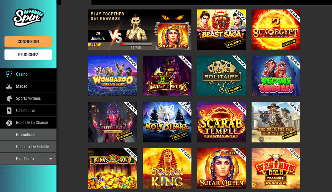Click the tournament progress bar at 15.74%
332x192 pixels.
point(136,44)
